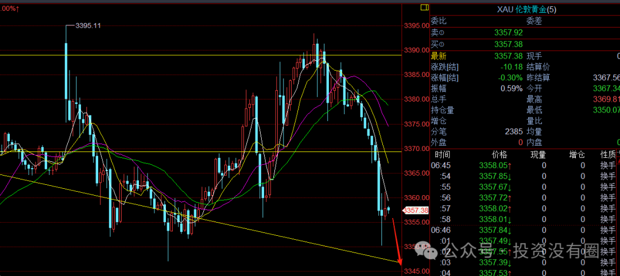Select the 均量 label
Viewport: 620px width, 276px height.
coord(534,131)
